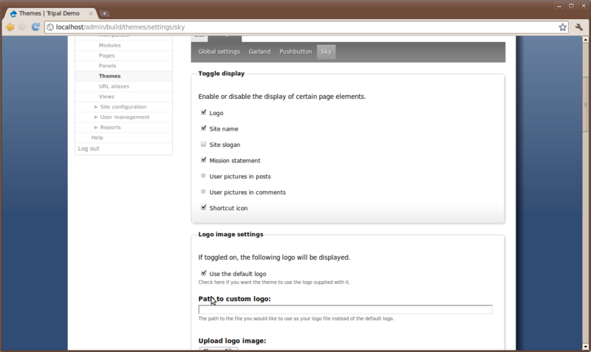Open the Help link in the sidebar
The height and width of the screenshot is (352, 591).
pyautogui.click(x=98, y=137)
